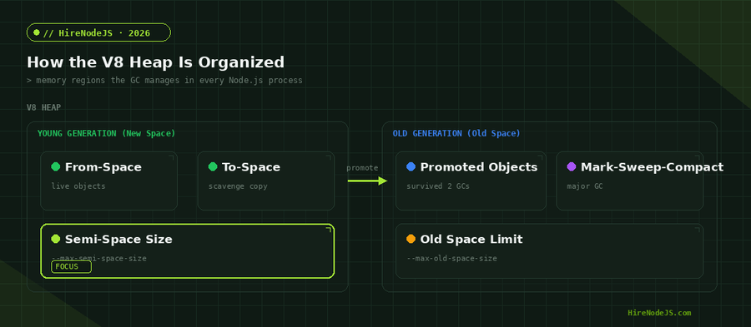Screen dimensions: 751x327
Task: Open the HireNodeJS.com link
Action: (659, 313)
